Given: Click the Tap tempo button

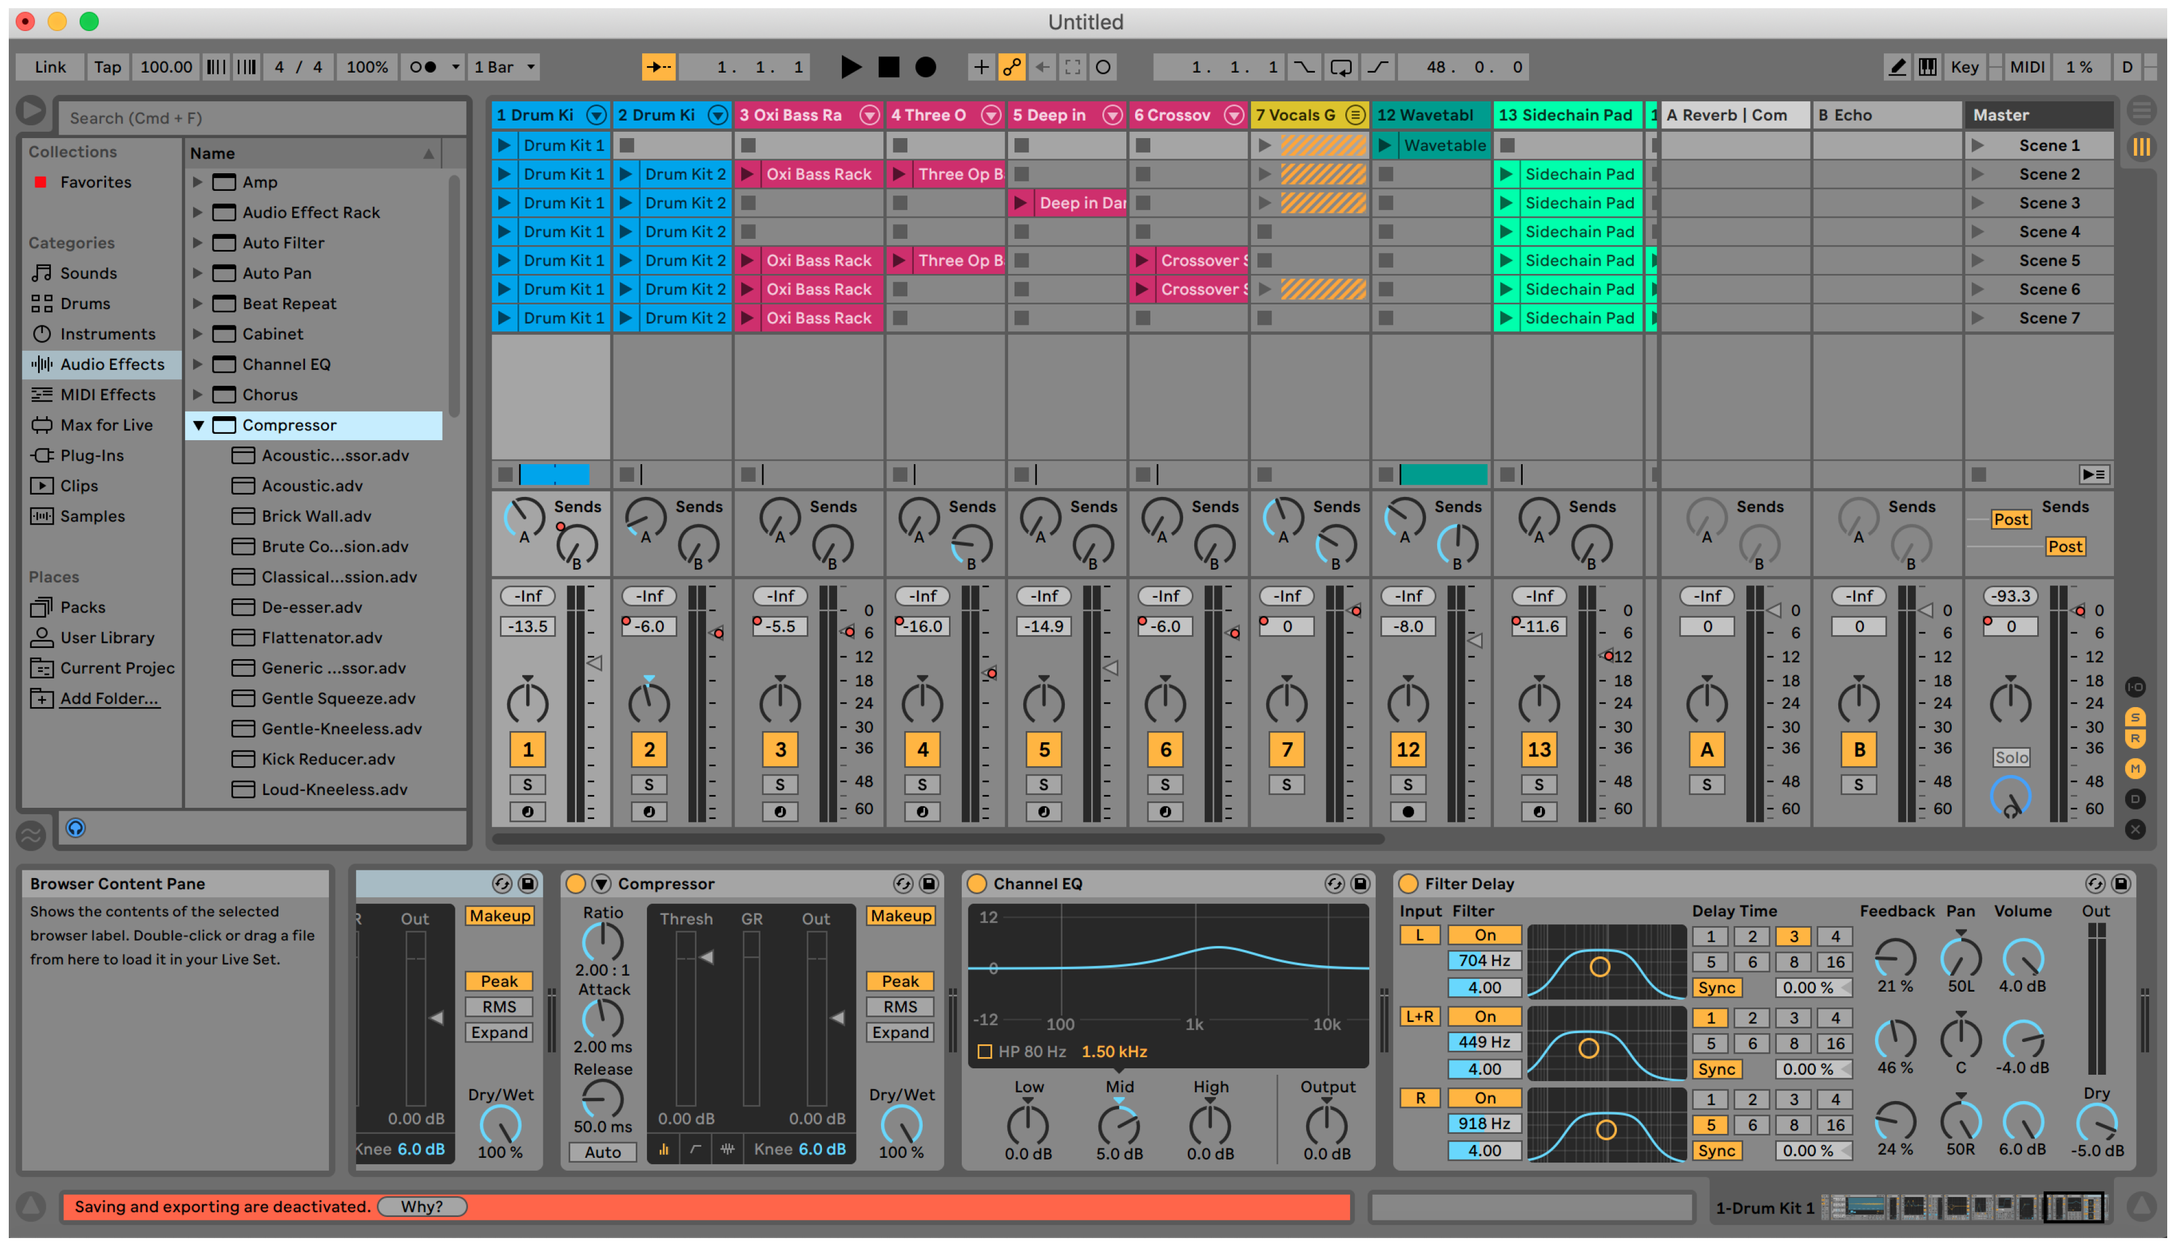Looking at the screenshot, I should click(107, 67).
